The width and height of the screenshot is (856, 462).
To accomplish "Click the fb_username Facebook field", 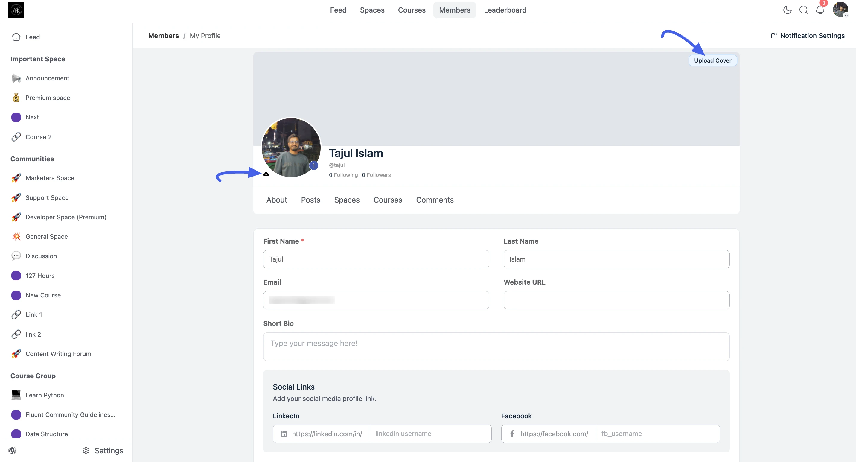I will click(x=658, y=433).
